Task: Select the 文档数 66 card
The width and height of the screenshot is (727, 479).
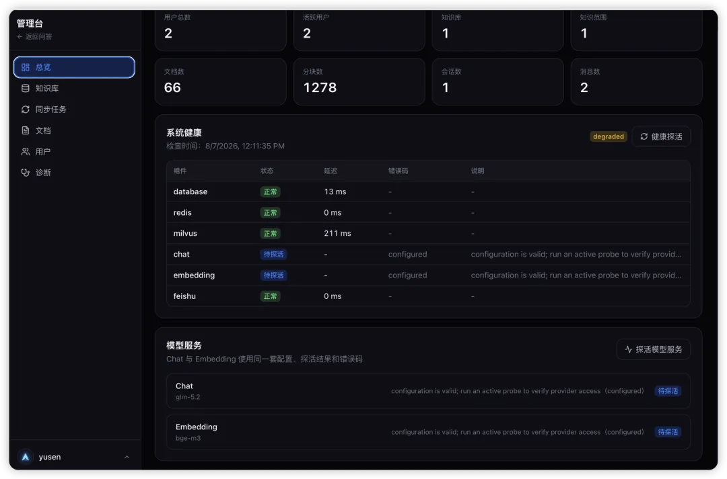Action: tap(221, 81)
